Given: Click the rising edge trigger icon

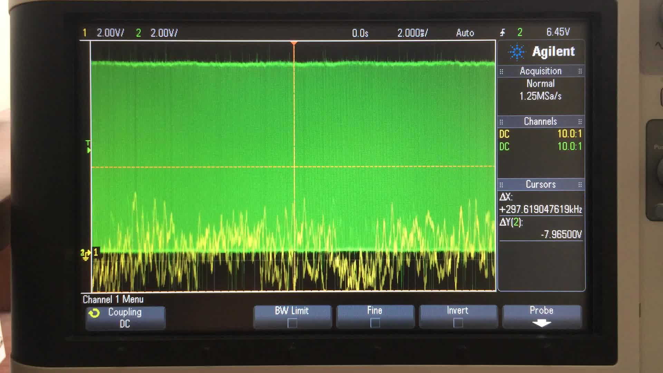Looking at the screenshot, I should (503, 32).
